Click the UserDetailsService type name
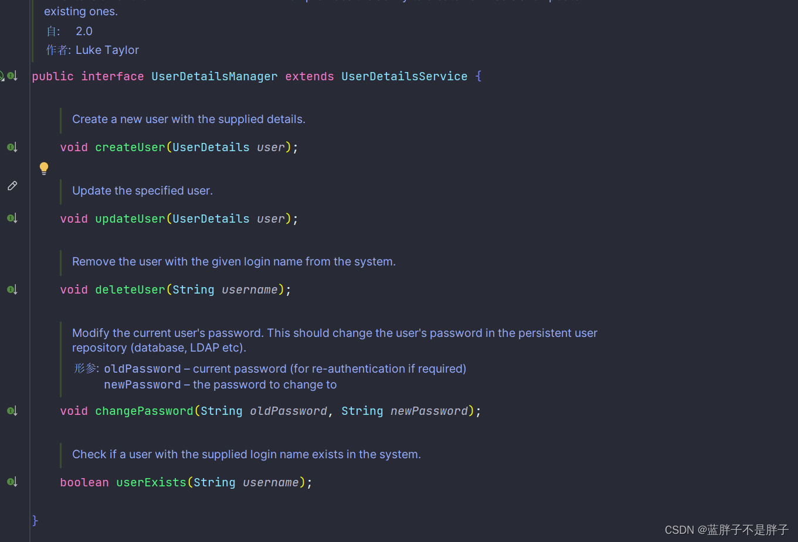This screenshot has width=798, height=542. click(405, 76)
